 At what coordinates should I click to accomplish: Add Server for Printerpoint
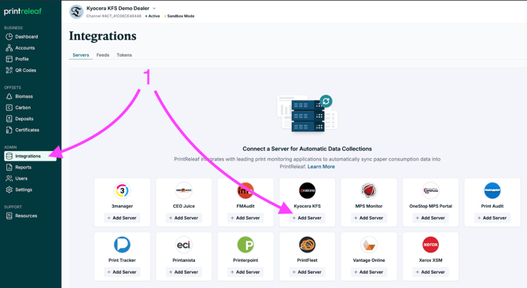(245, 272)
